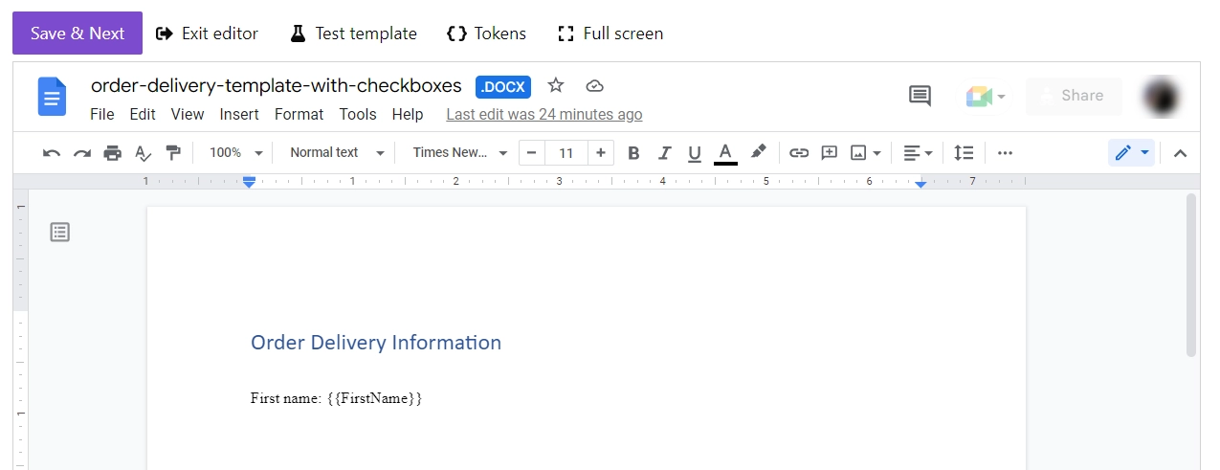Viewport: 1220px width, 470px height.
Task: Star the document
Action: [556, 86]
